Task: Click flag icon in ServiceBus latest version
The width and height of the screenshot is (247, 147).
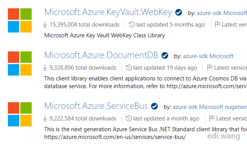Action: 212,118
